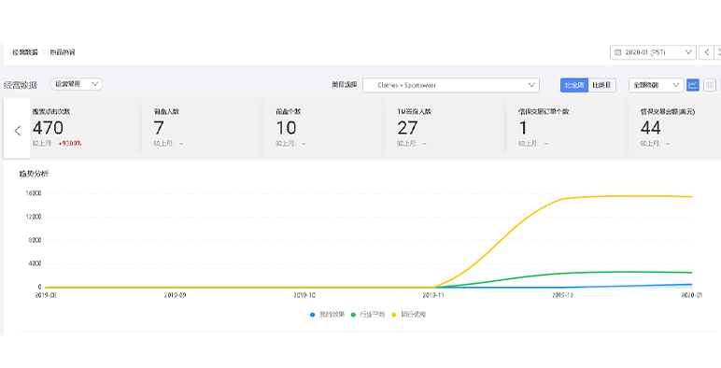This screenshot has width=721, height=368.
Task: Toggle the green '行业平均' legend dot
Action: pos(353,315)
